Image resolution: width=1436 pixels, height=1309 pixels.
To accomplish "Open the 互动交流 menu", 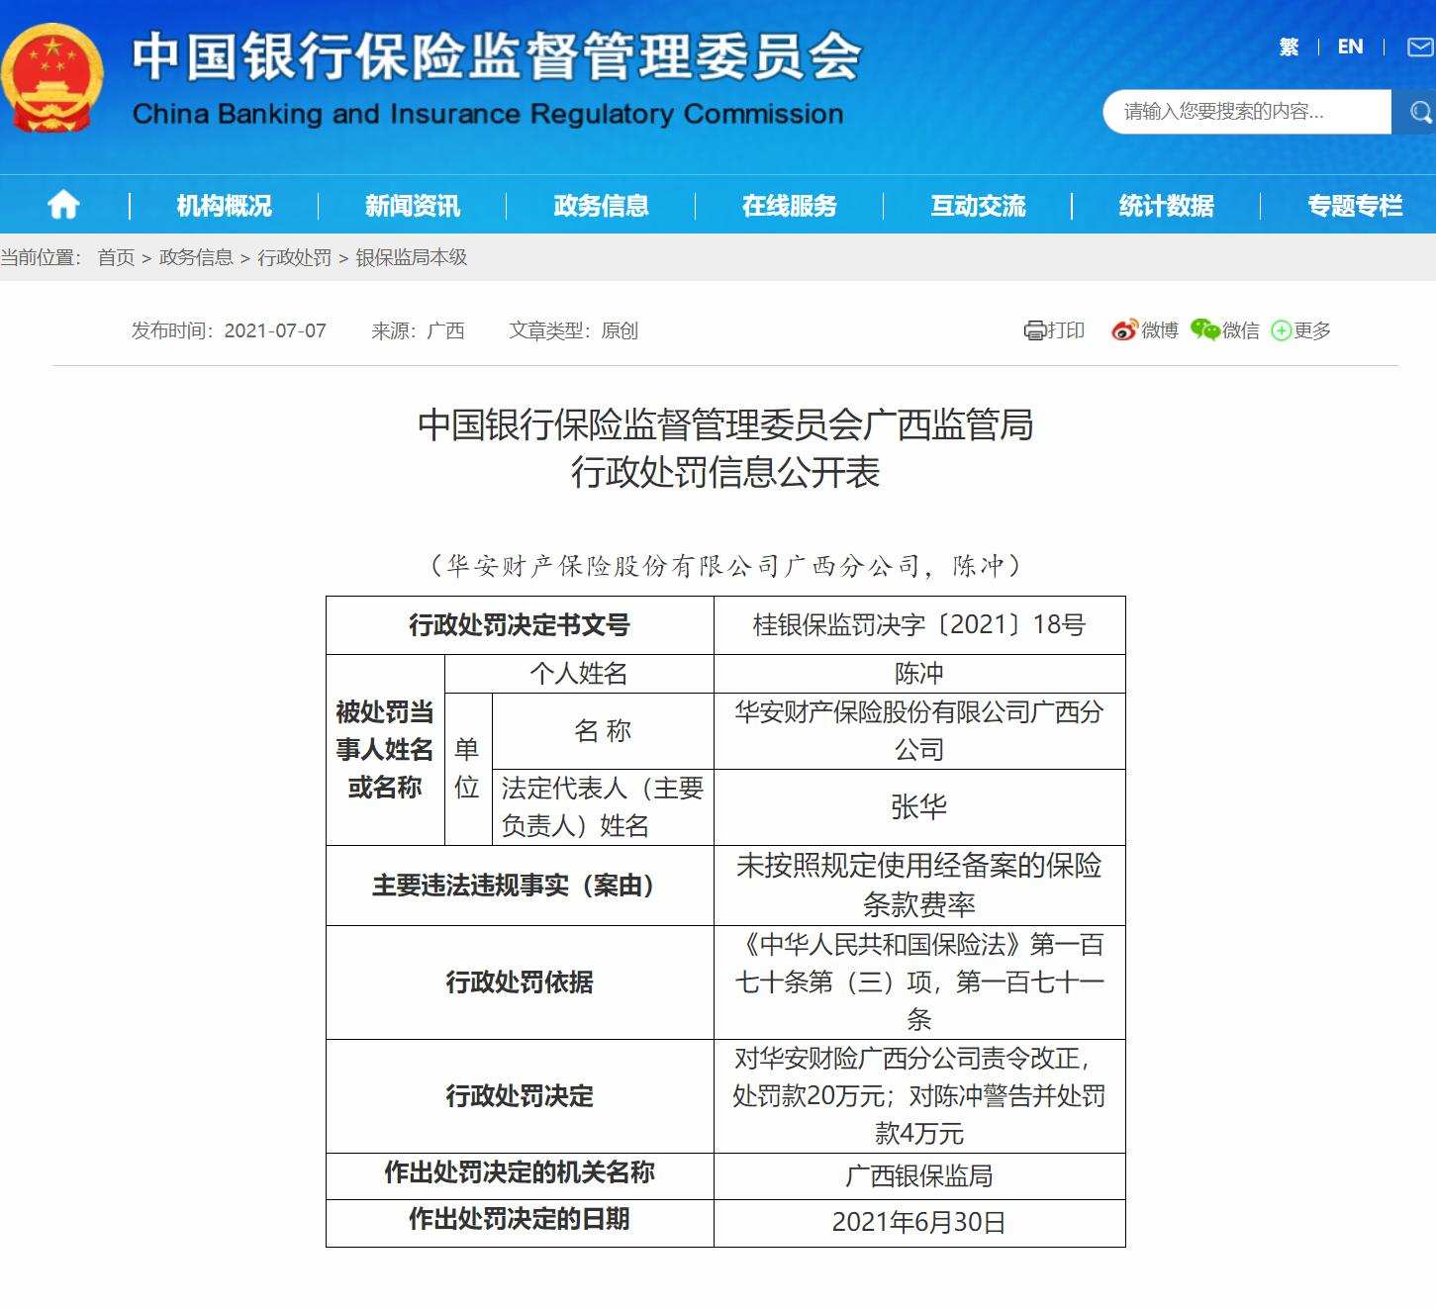I will tap(978, 206).
